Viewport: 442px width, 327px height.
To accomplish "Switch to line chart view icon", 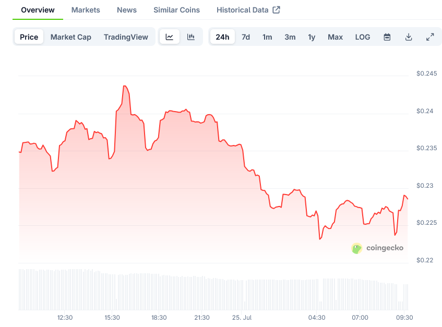I will click(x=170, y=37).
